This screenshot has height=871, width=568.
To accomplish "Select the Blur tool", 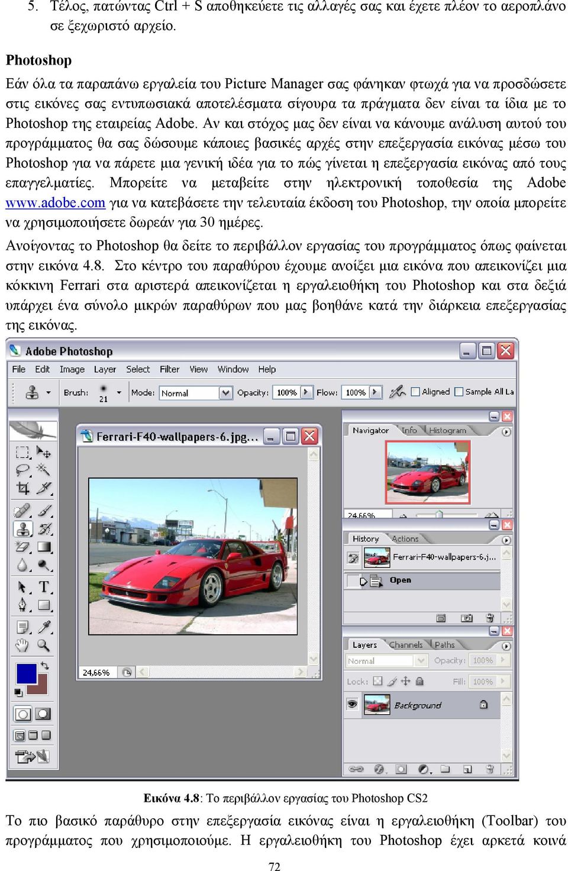I will [22, 565].
